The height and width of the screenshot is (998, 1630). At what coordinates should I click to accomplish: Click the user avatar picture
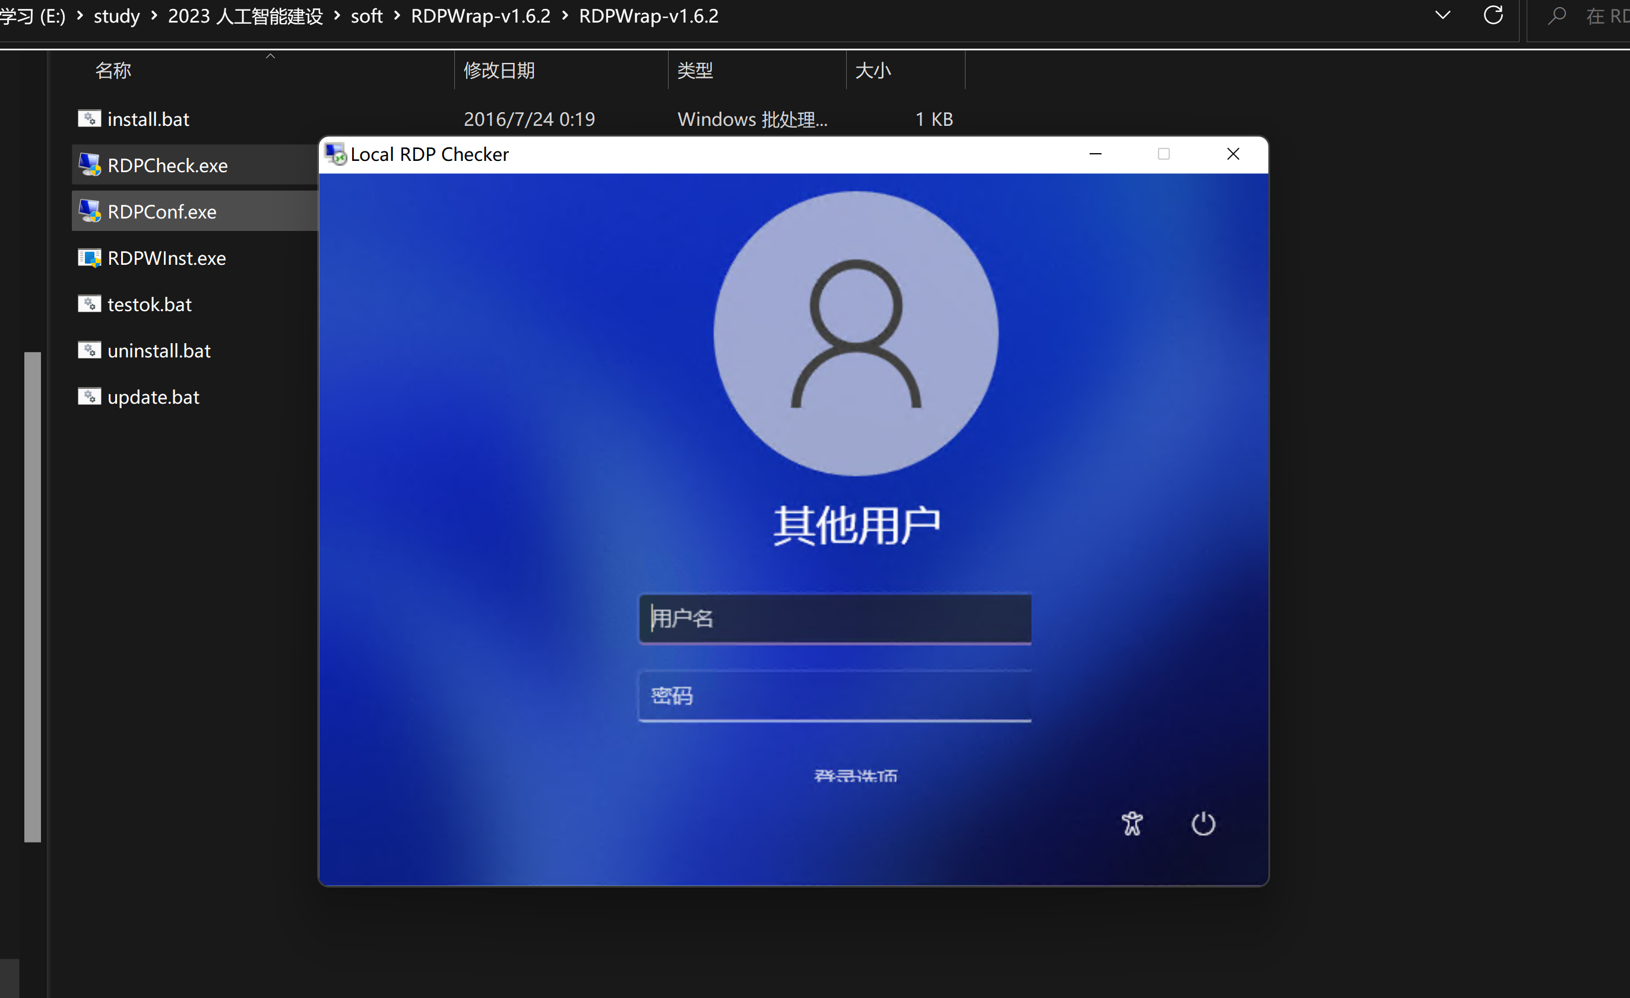pyautogui.click(x=855, y=333)
